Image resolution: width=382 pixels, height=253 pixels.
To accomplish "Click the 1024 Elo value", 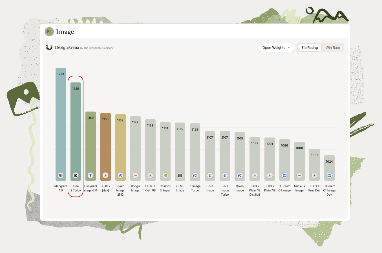I will [329, 162].
